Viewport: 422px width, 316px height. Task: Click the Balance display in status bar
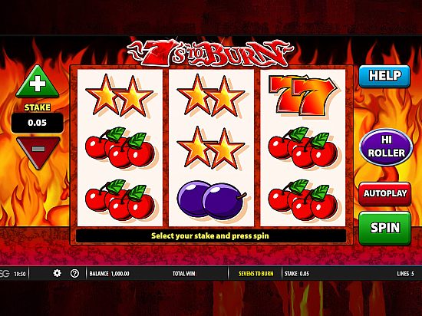tap(109, 274)
